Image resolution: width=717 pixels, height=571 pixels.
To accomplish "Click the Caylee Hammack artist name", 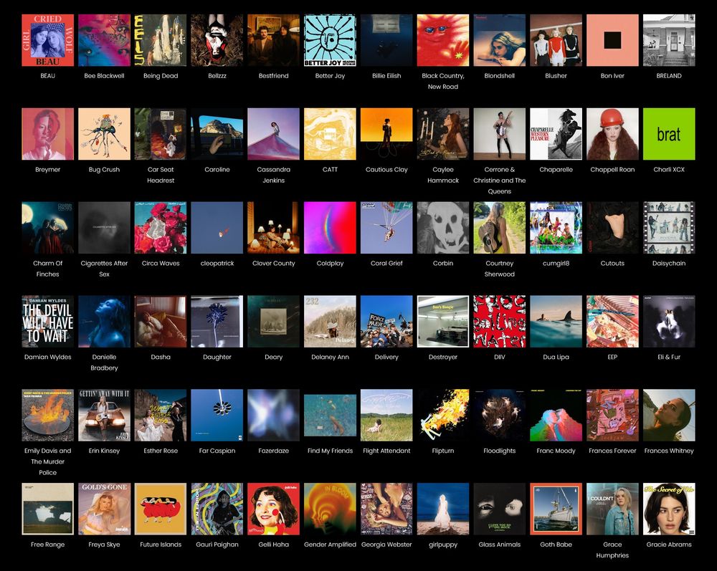I will (443, 175).
